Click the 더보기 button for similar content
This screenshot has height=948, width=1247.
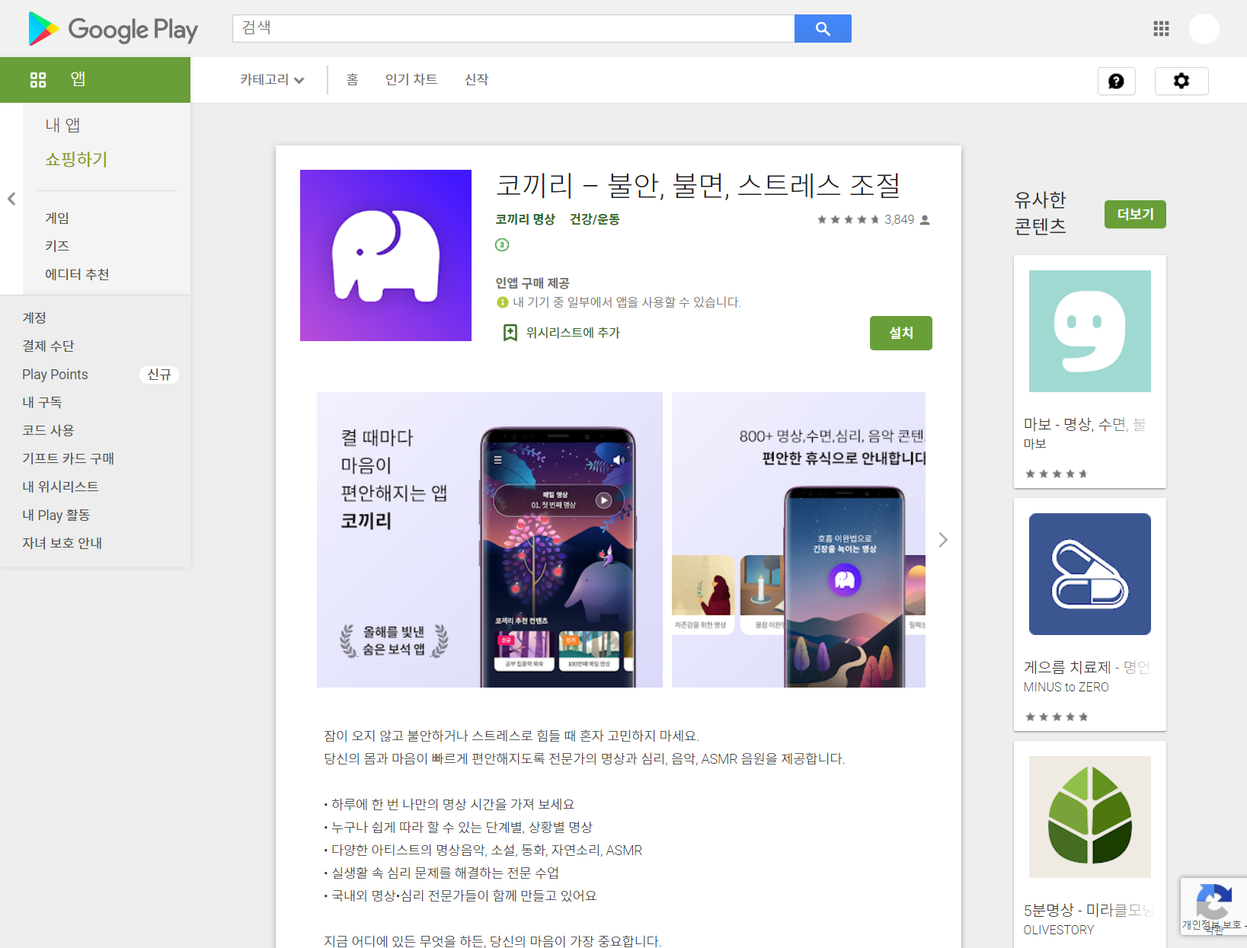1135,214
